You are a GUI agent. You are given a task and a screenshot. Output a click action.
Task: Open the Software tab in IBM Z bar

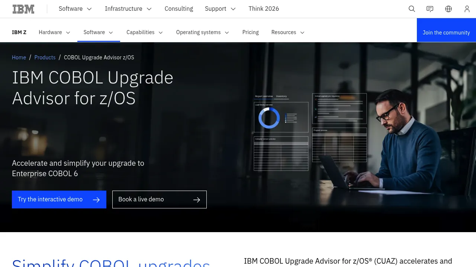click(99, 32)
